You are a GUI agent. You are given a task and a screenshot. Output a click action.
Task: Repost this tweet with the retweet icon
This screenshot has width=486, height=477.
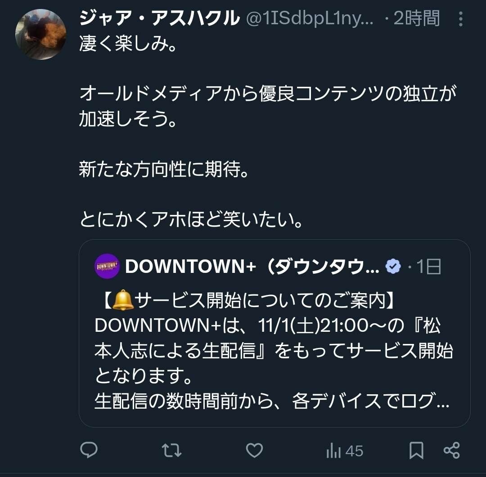click(171, 450)
